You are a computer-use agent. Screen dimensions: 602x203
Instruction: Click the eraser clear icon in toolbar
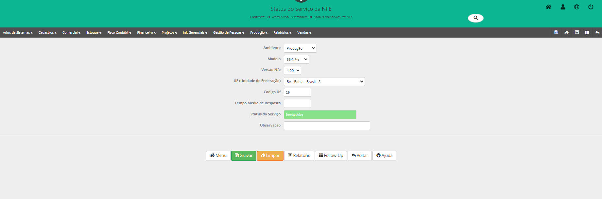click(x=566, y=32)
